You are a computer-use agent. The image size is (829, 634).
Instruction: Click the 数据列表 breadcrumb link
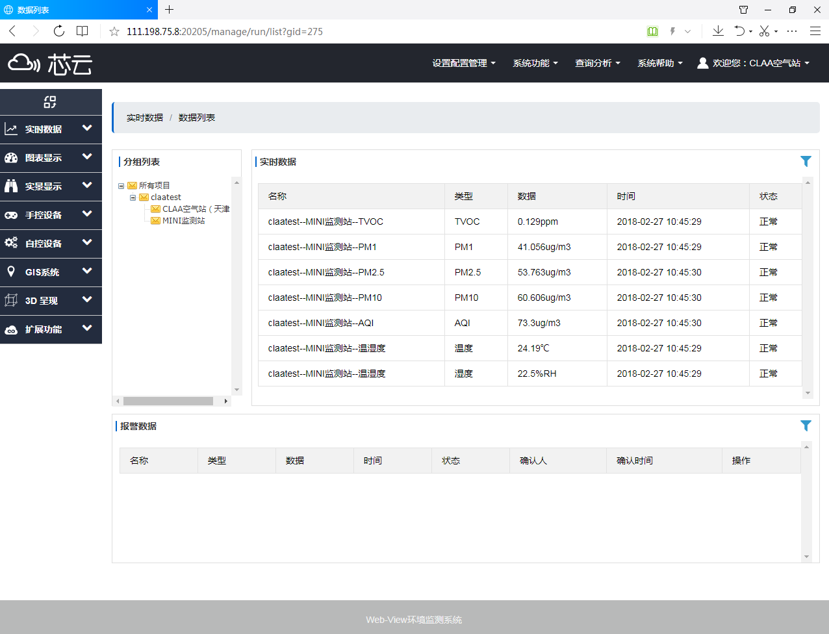coord(197,118)
